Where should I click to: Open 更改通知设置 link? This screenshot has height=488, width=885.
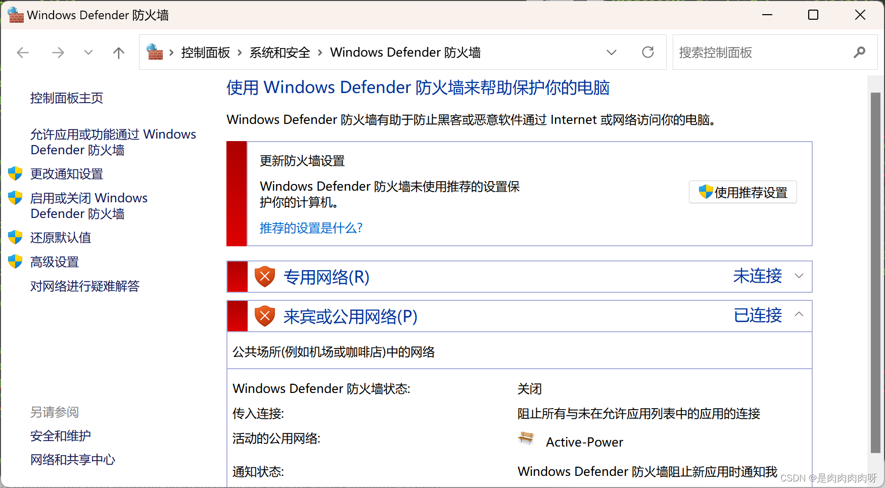pyautogui.click(x=67, y=174)
